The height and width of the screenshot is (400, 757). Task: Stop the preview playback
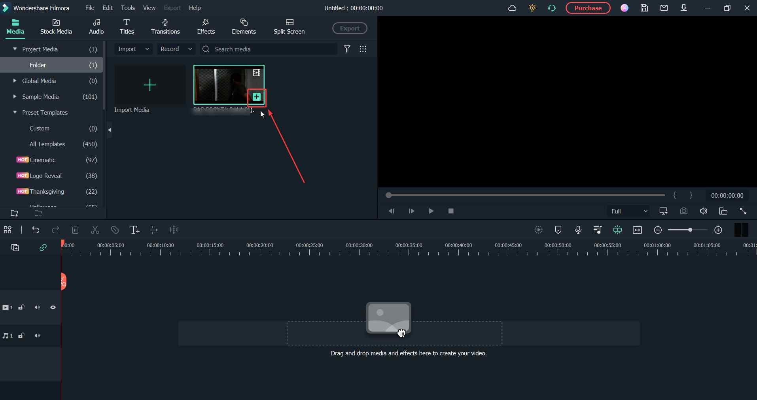451,211
